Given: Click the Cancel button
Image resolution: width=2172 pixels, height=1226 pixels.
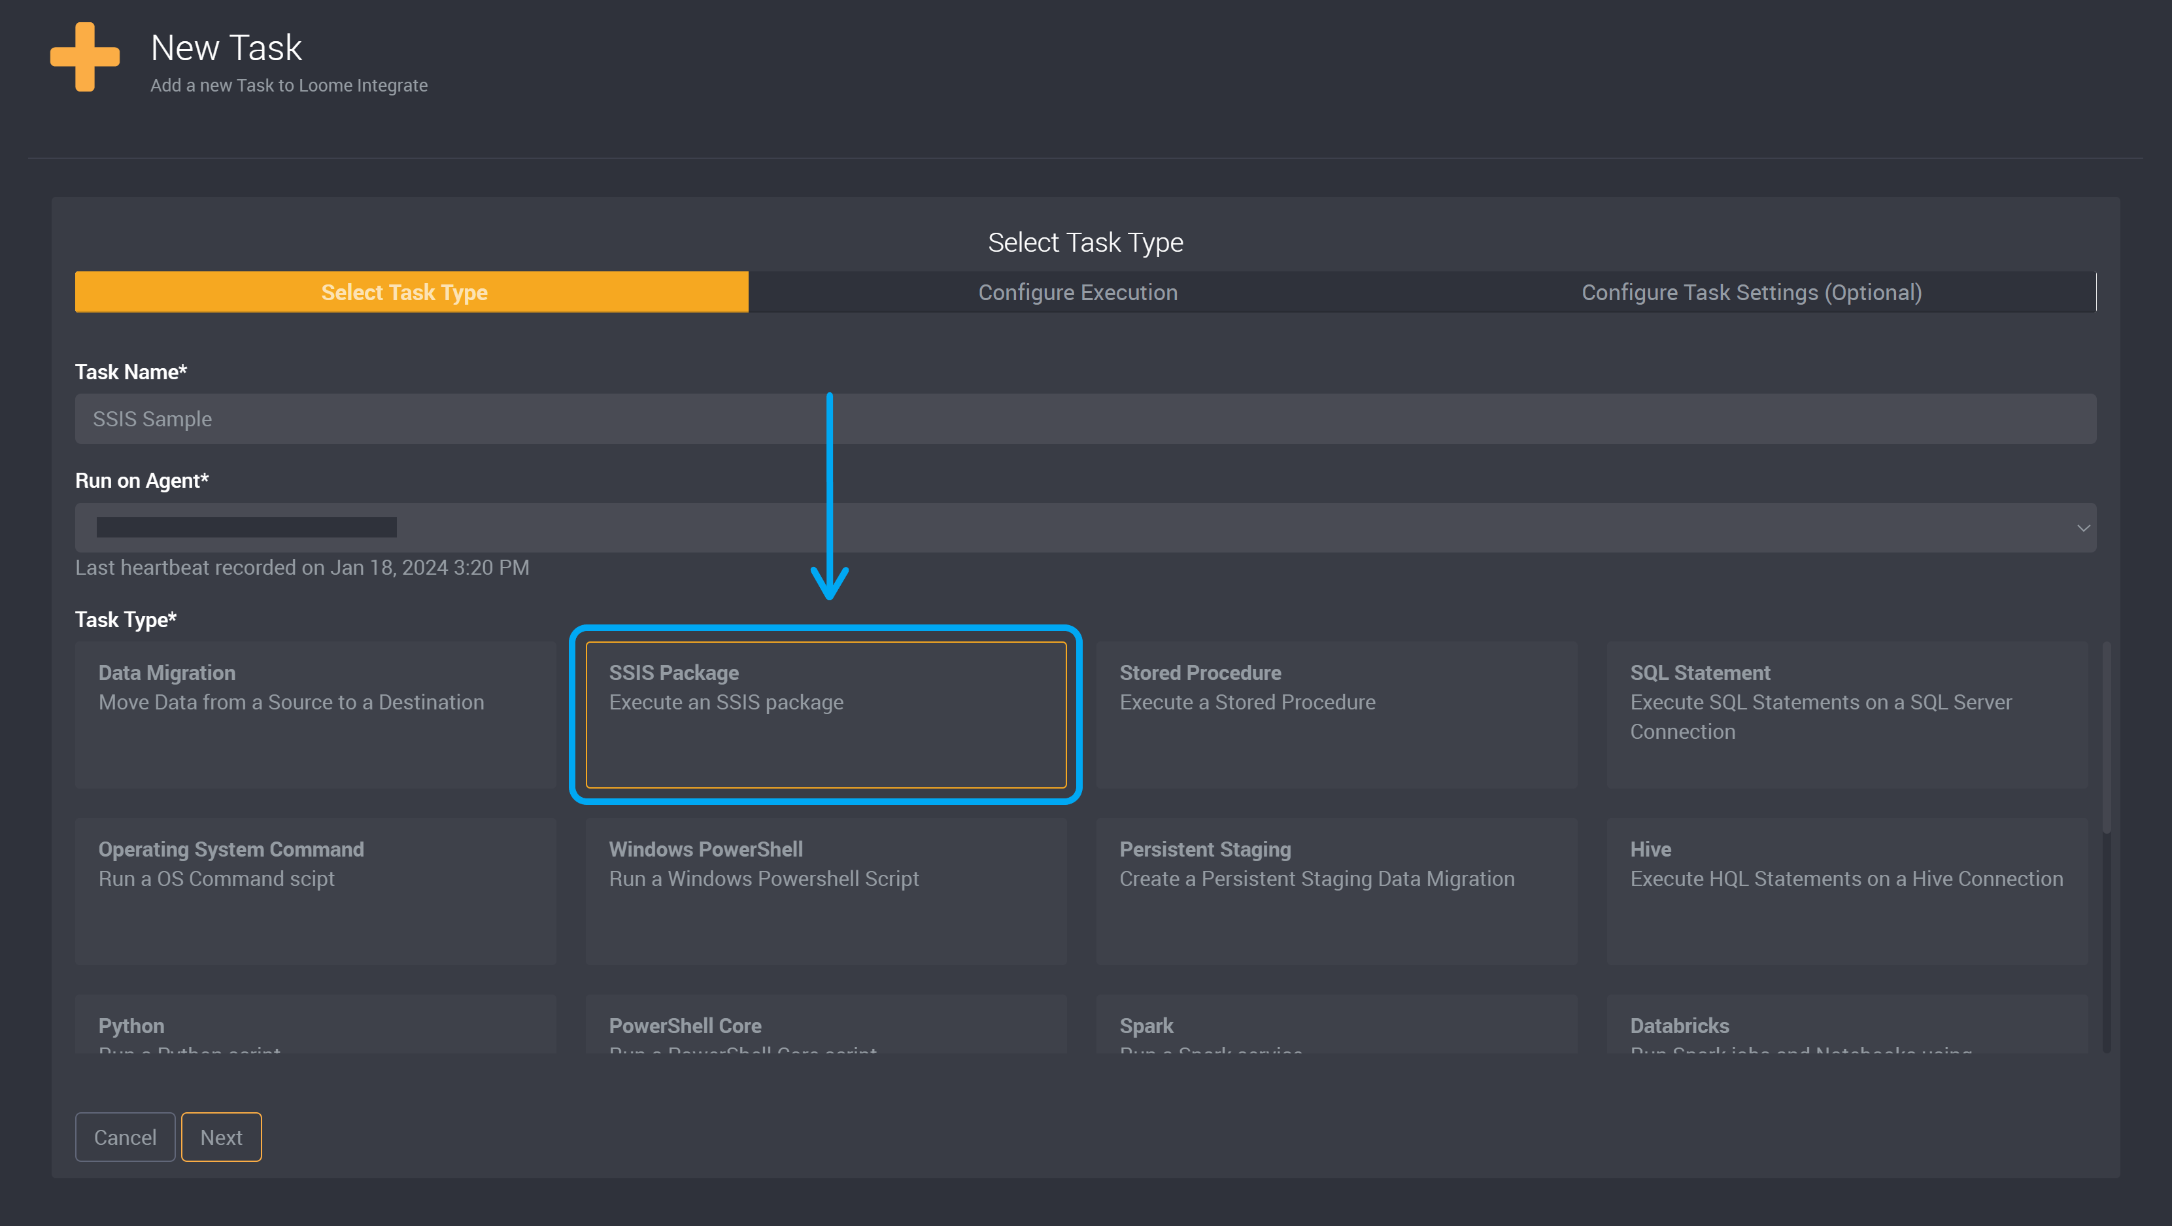Looking at the screenshot, I should coord(125,1138).
